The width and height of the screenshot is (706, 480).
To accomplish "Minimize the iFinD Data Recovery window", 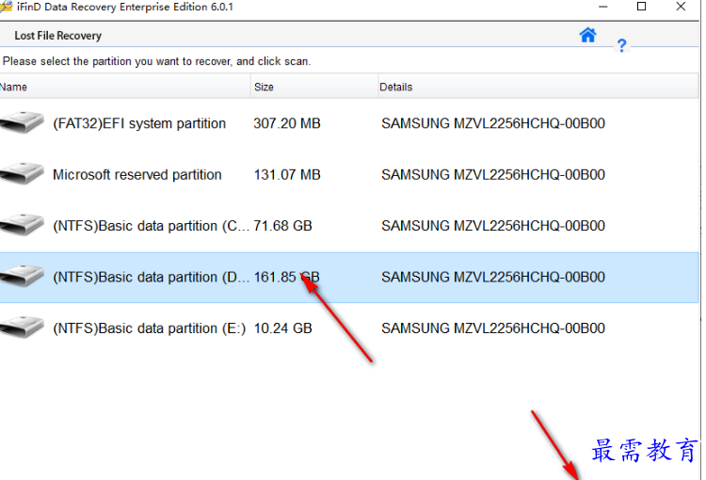I will click(602, 7).
